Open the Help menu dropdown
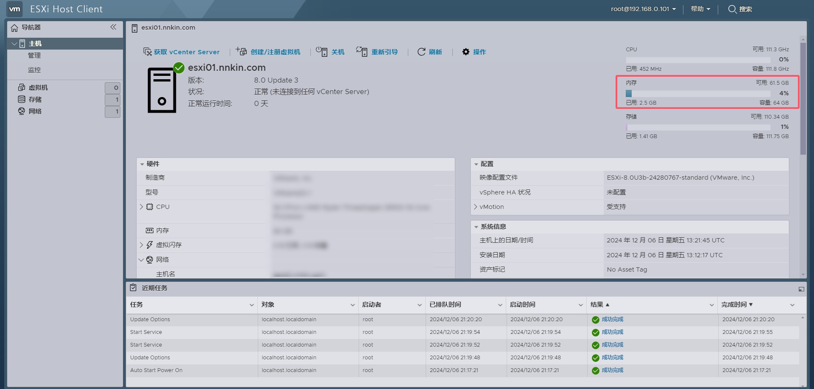This screenshot has height=389, width=814. pos(700,9)
